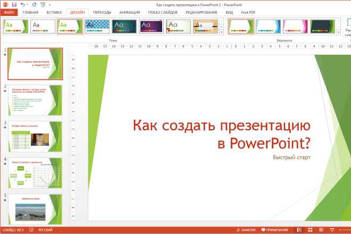Screen dimensions: 351x234
Task: Select the highlighted green Facet theme in gallery
Action: 70,26
